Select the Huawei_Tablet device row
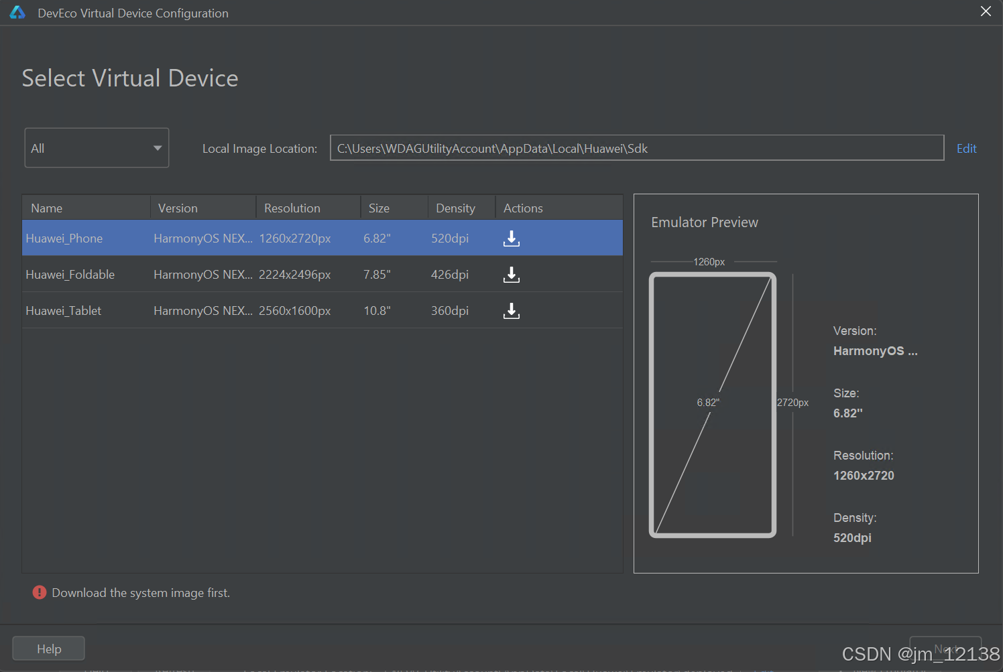 tap(322, 311)
